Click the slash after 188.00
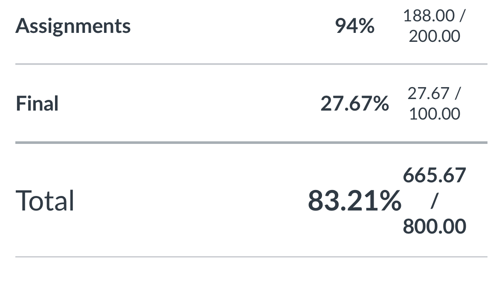The height and width of the screenshot is (304, 499). pyautogui.click(x=462, y=16)
